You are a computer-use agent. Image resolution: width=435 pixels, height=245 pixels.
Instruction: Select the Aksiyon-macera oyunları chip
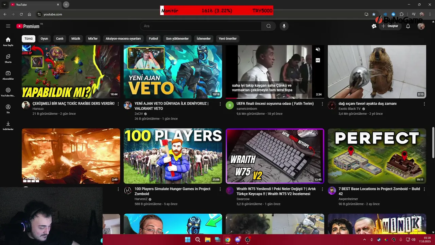pos(123,38)
